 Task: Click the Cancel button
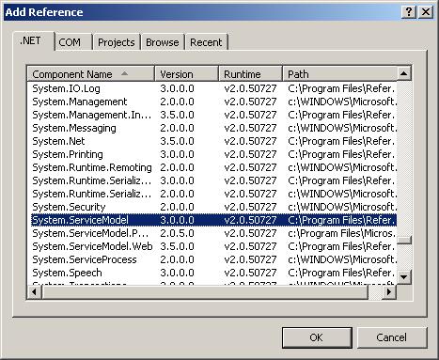pos(392,337)
